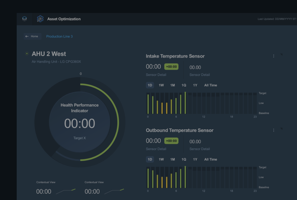The image size is (297, 200).
Task: Select 1M range for Outbound Temperature Sensor
Action: click(x=172, y=159)
